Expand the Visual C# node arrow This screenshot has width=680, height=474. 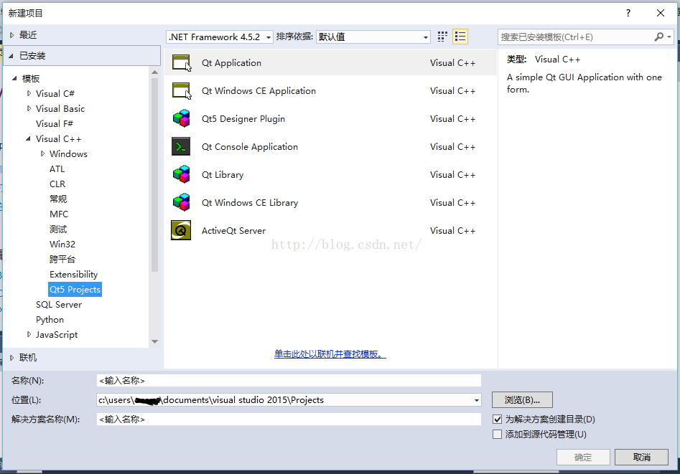pyautogui.click(x=29, y=94)
